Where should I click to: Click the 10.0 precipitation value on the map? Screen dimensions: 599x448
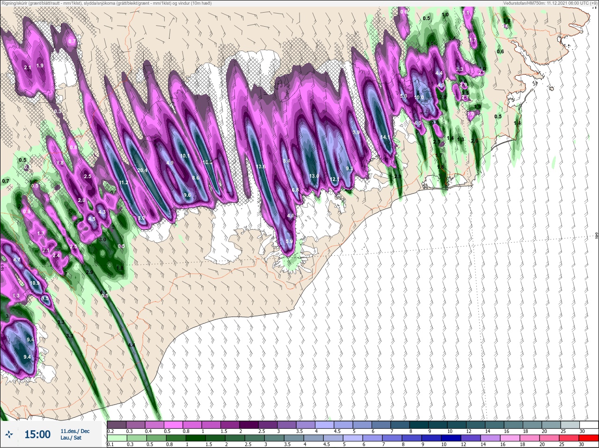point(419,97)
